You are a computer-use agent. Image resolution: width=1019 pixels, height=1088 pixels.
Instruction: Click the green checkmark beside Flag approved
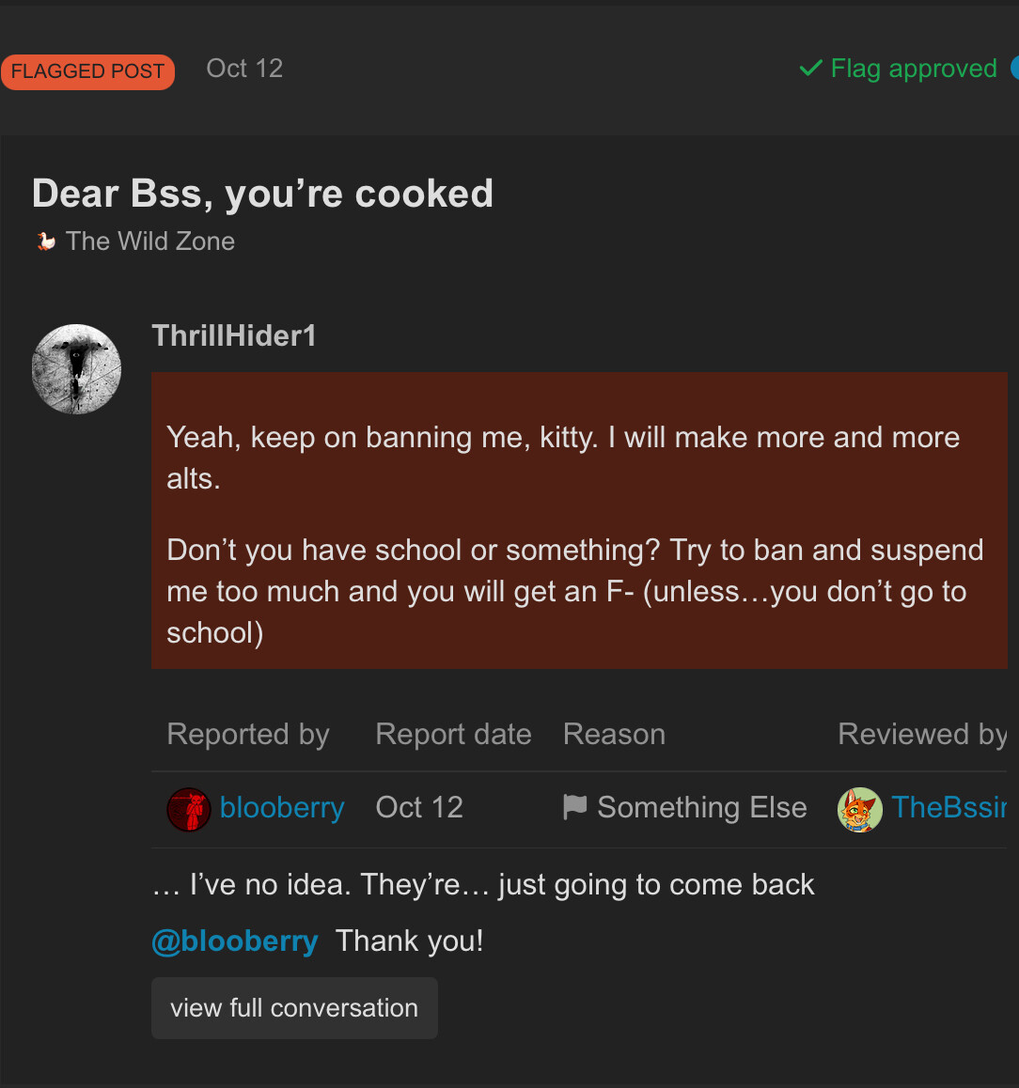pyautogui.click(x=810, y=69)
